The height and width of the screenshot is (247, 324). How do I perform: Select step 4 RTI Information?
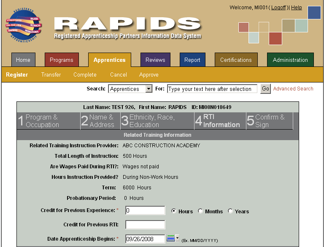tap(220, 121)
